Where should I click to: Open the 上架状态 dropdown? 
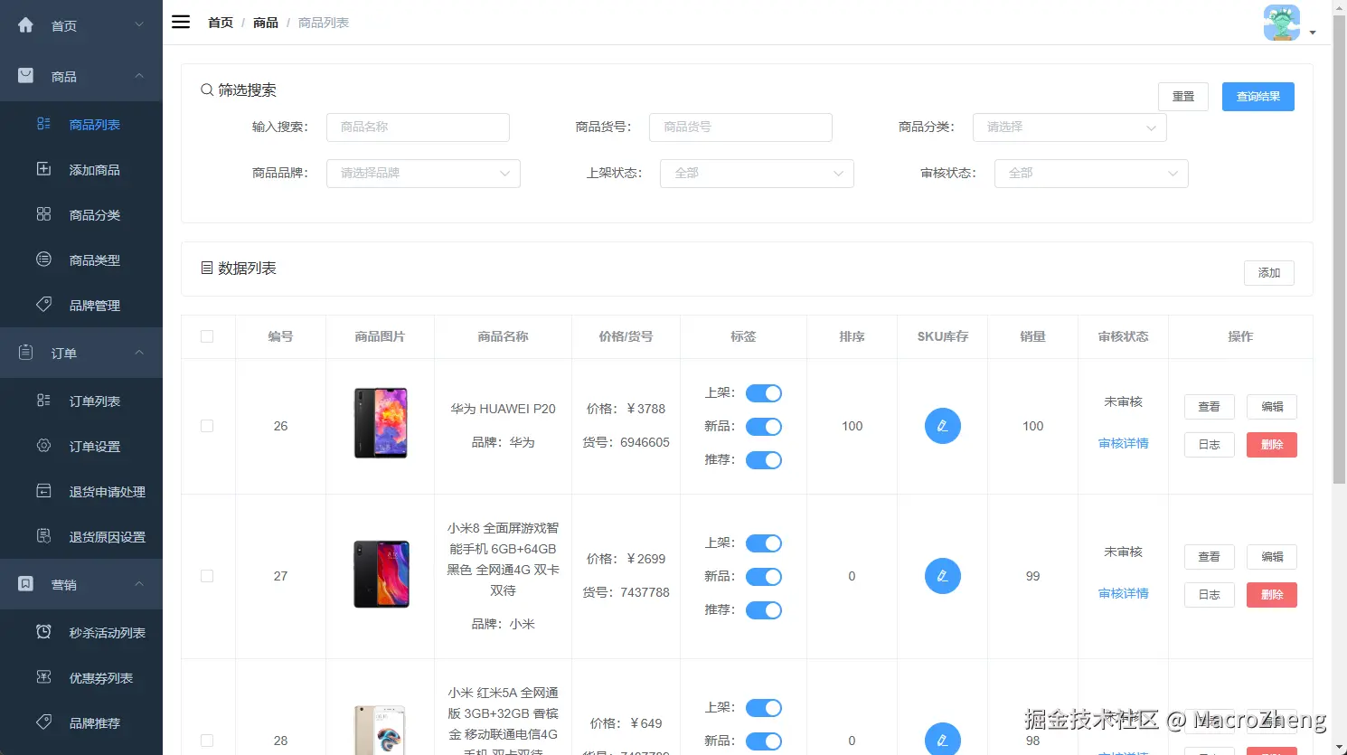coord(758,174)
